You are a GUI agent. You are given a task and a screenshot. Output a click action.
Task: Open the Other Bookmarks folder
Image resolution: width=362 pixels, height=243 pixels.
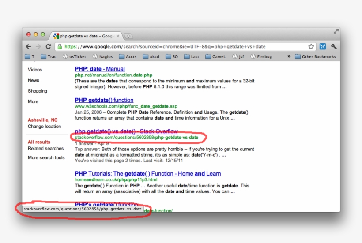click(315, 56)
